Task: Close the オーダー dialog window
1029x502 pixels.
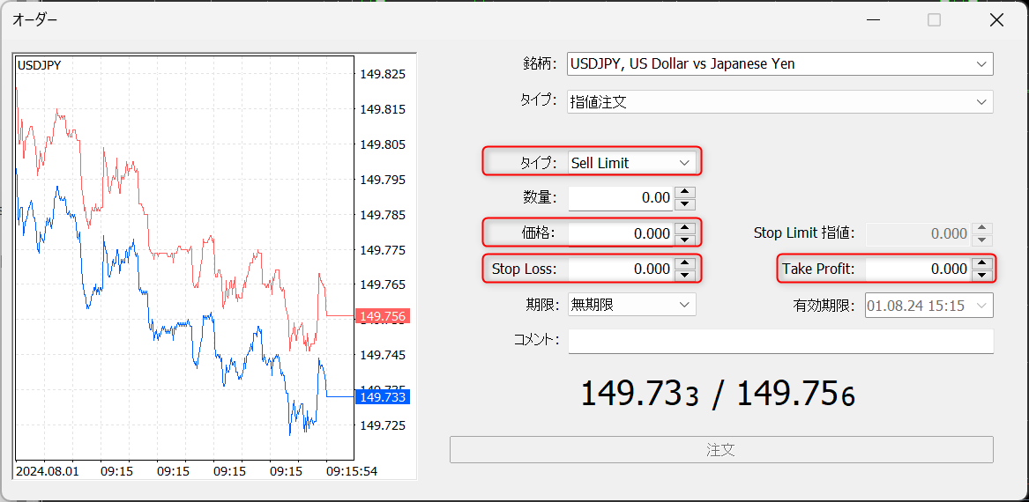Action: tap(996, 19)
